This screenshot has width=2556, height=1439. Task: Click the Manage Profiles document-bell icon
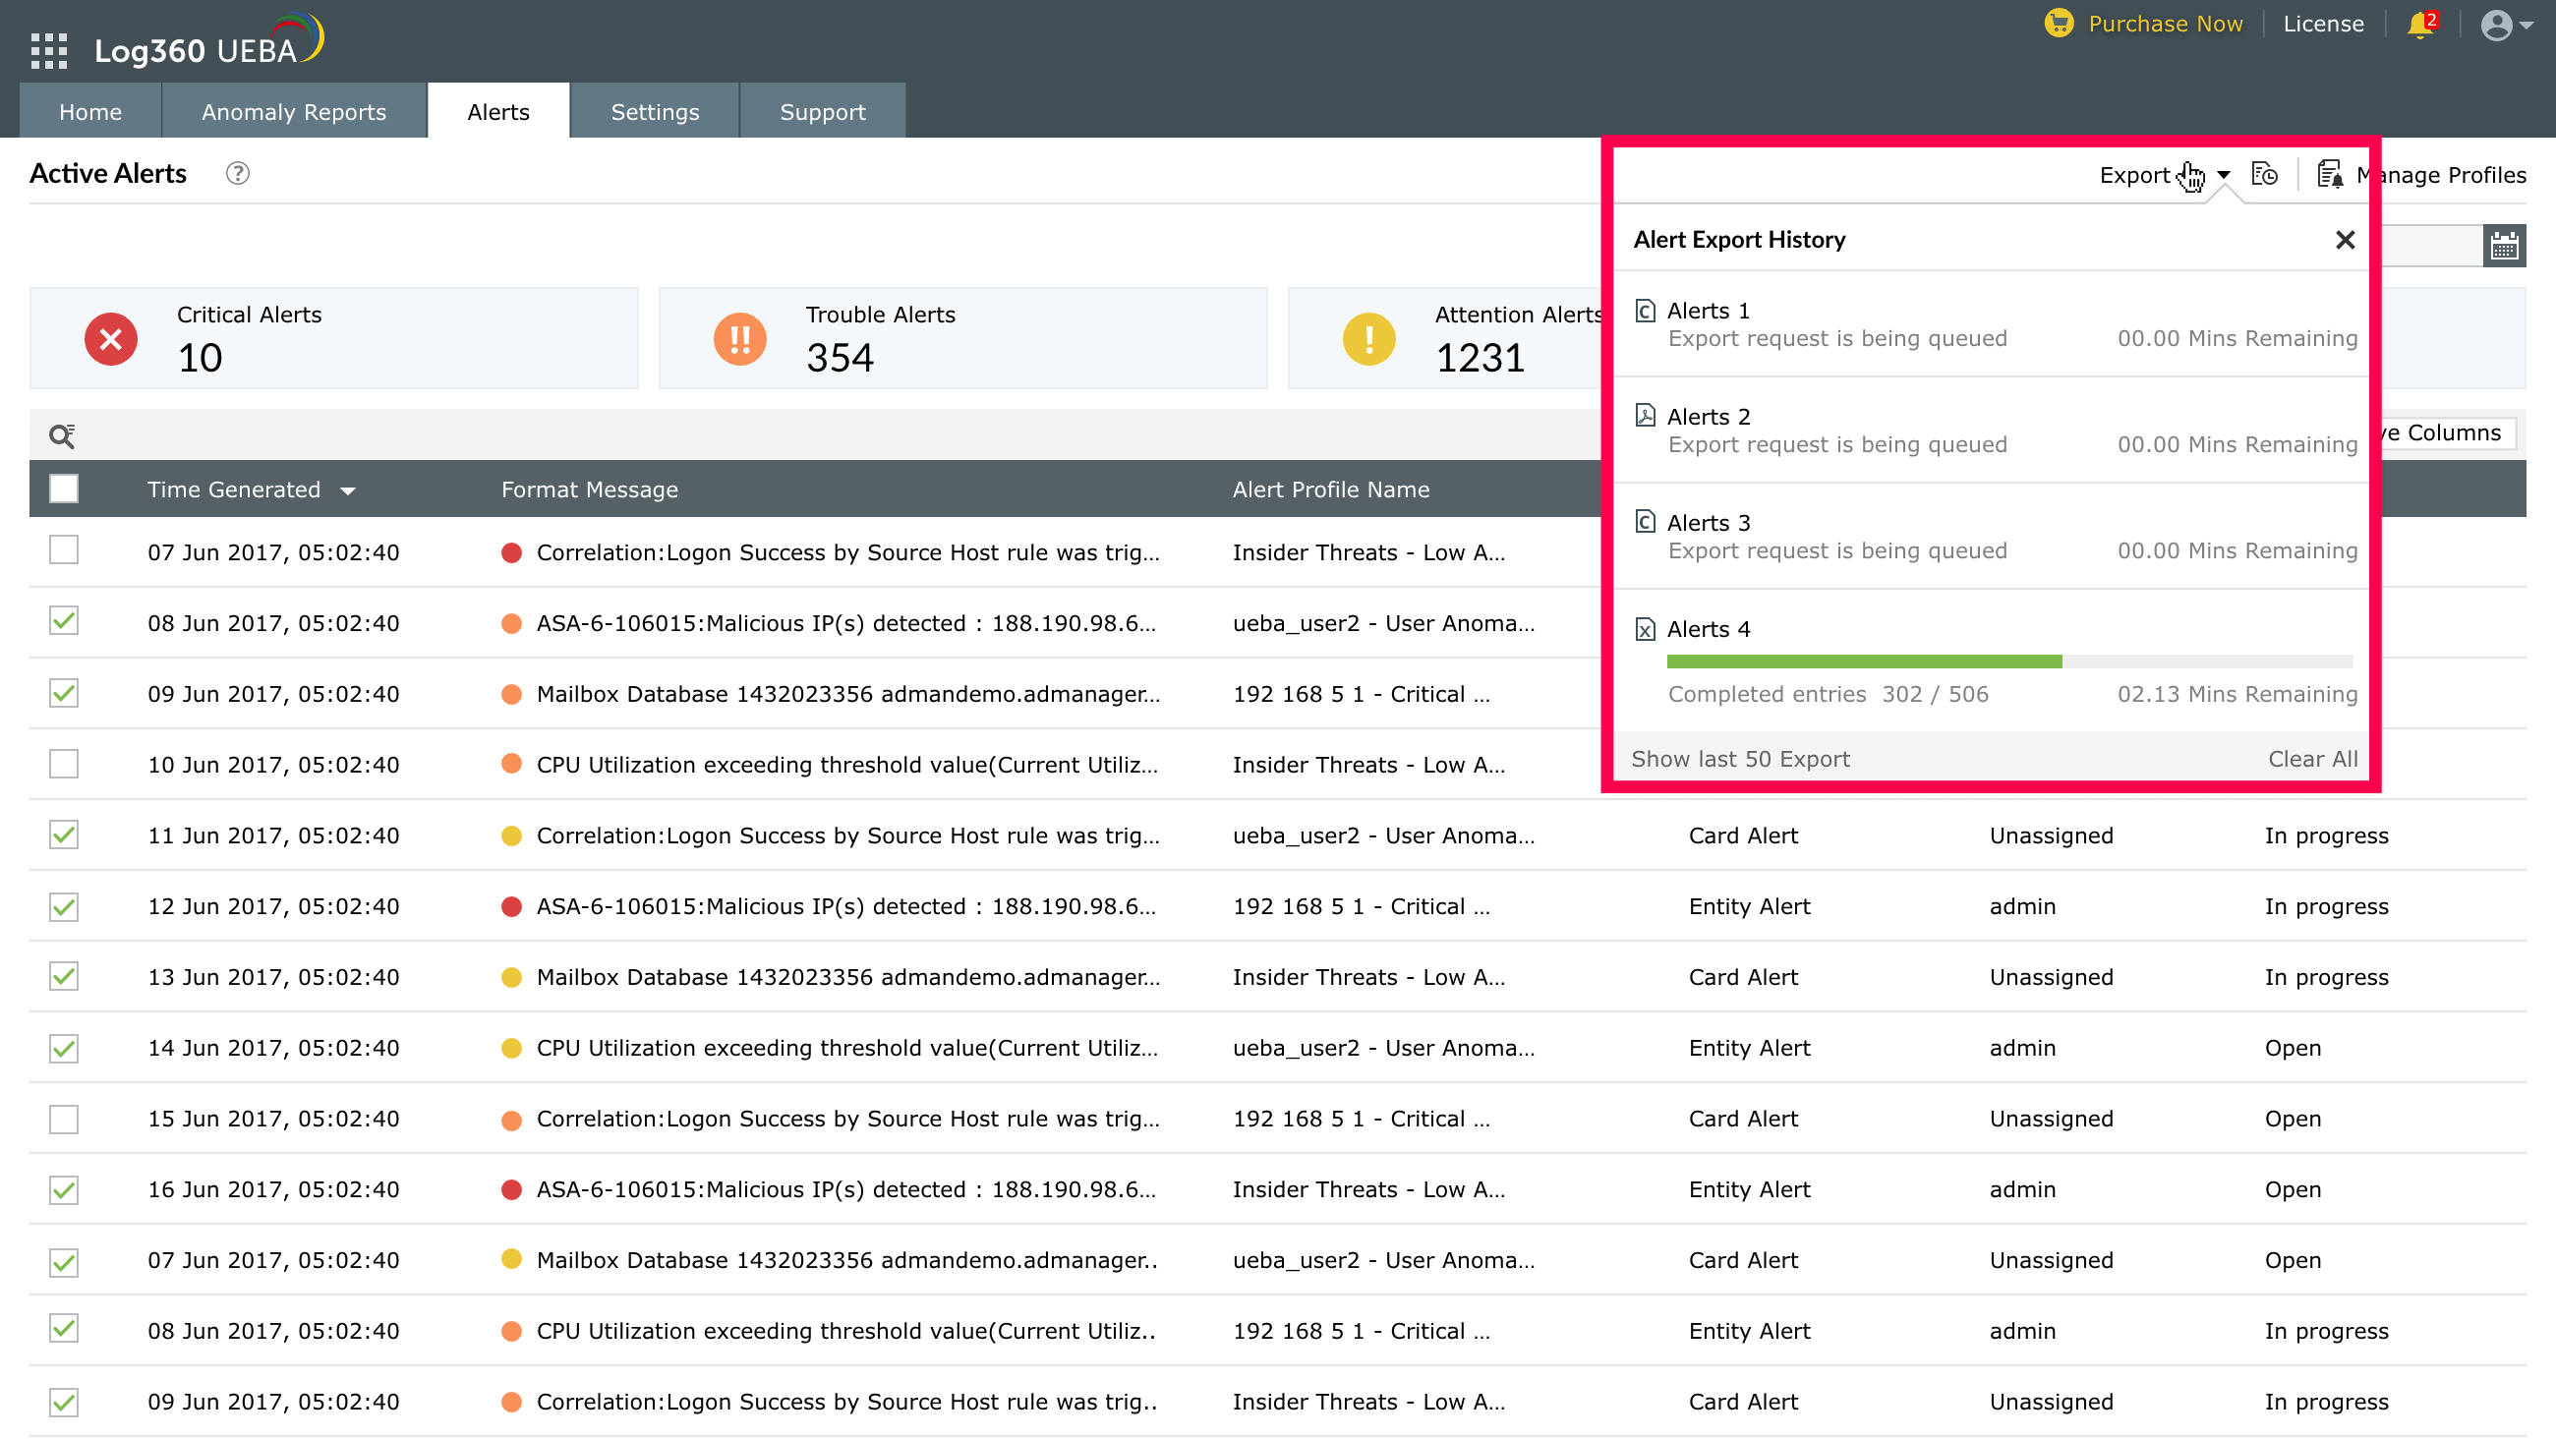click(x=2330, y=173)
